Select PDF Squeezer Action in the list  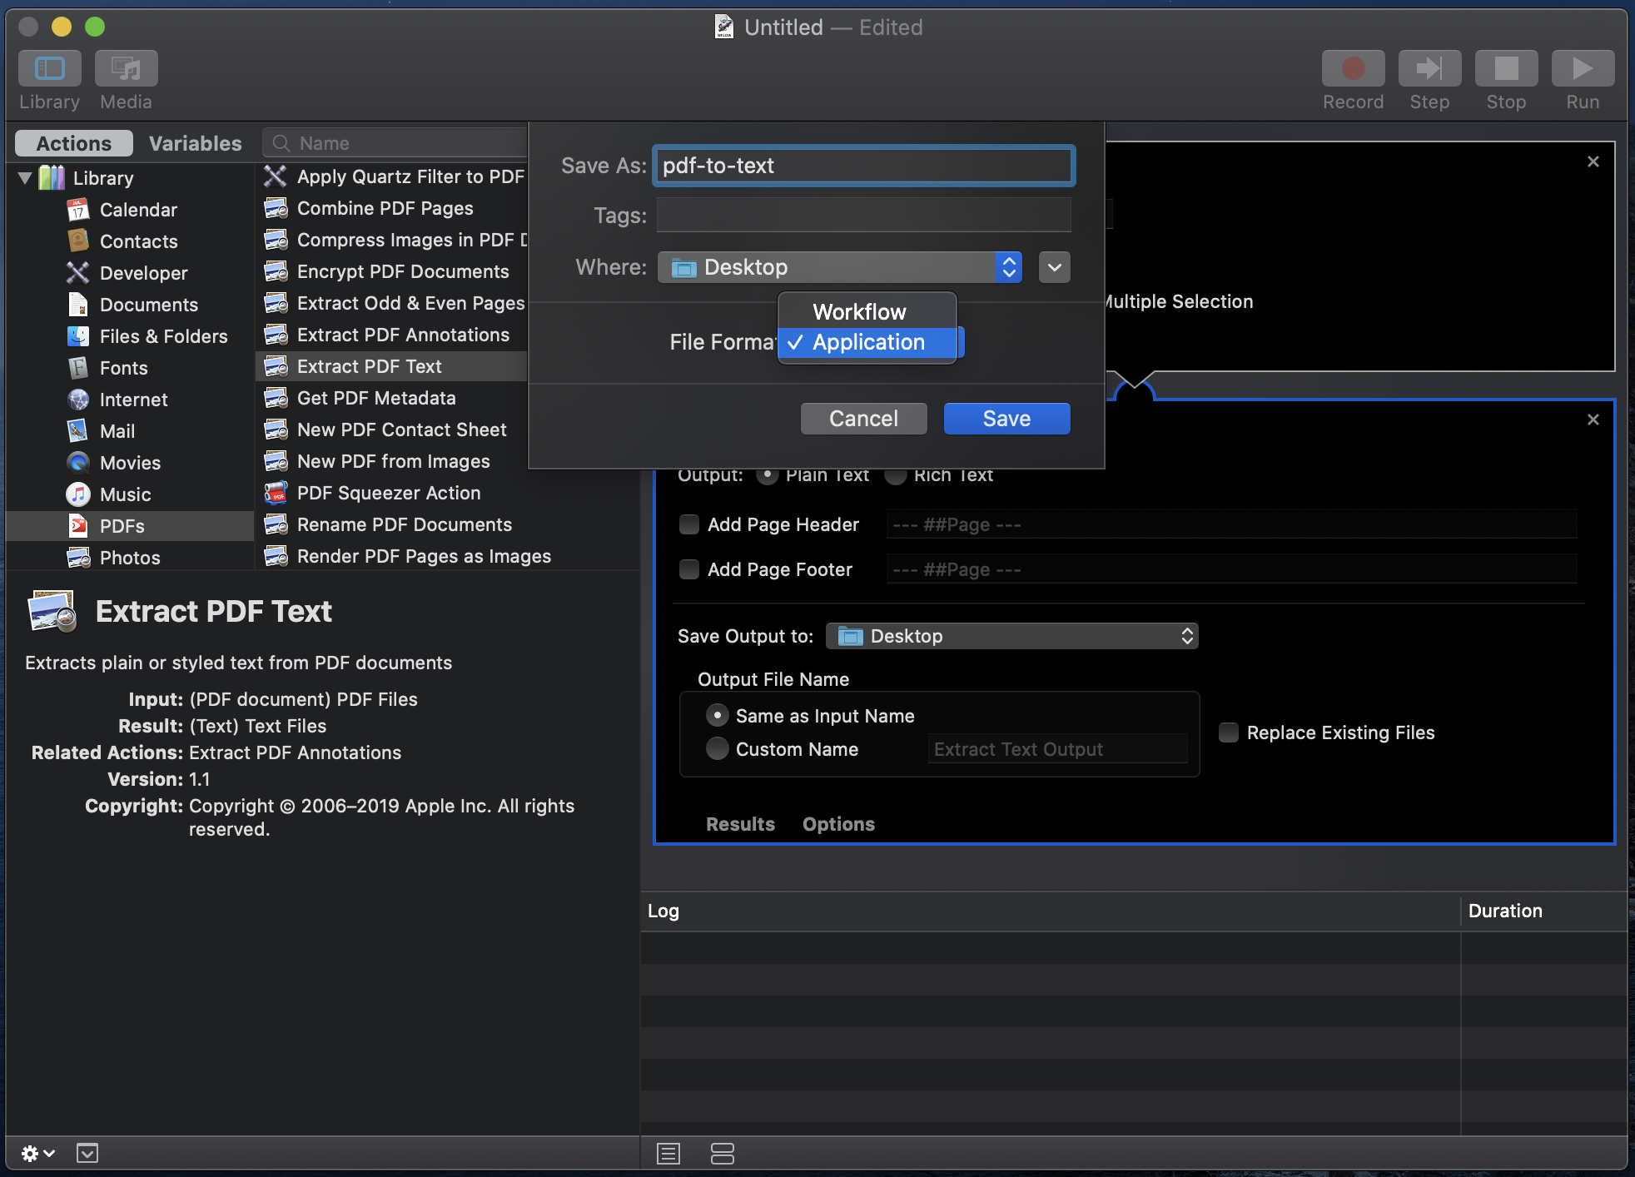point(389,493)
